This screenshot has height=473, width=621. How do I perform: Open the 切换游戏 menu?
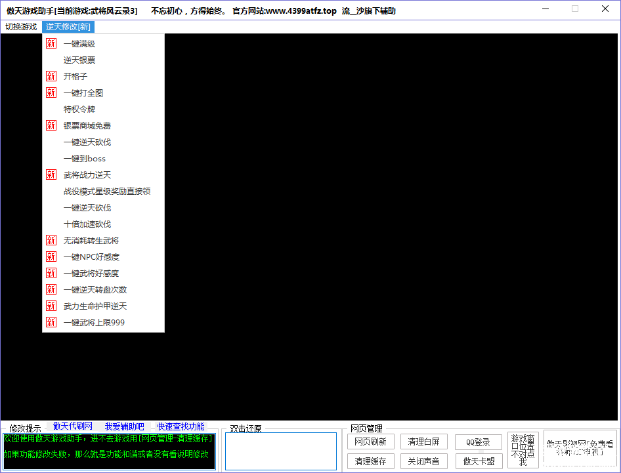pyautogui.click(x=21, y=27)
